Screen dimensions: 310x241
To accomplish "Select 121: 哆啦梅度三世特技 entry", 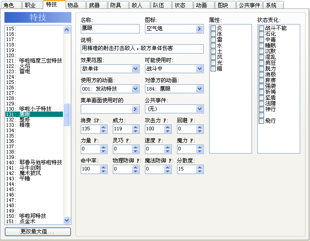I will pos(34,61).
